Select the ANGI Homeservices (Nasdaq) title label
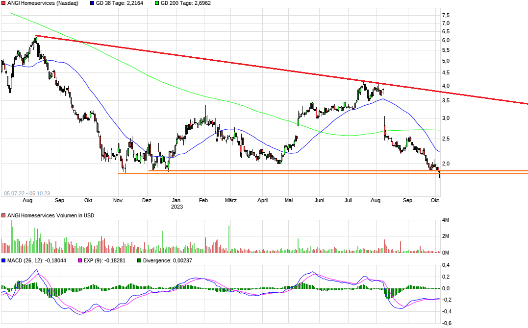The width and height of the screenshot is (528, 328). pyautogui.click(x=43, y=3)
